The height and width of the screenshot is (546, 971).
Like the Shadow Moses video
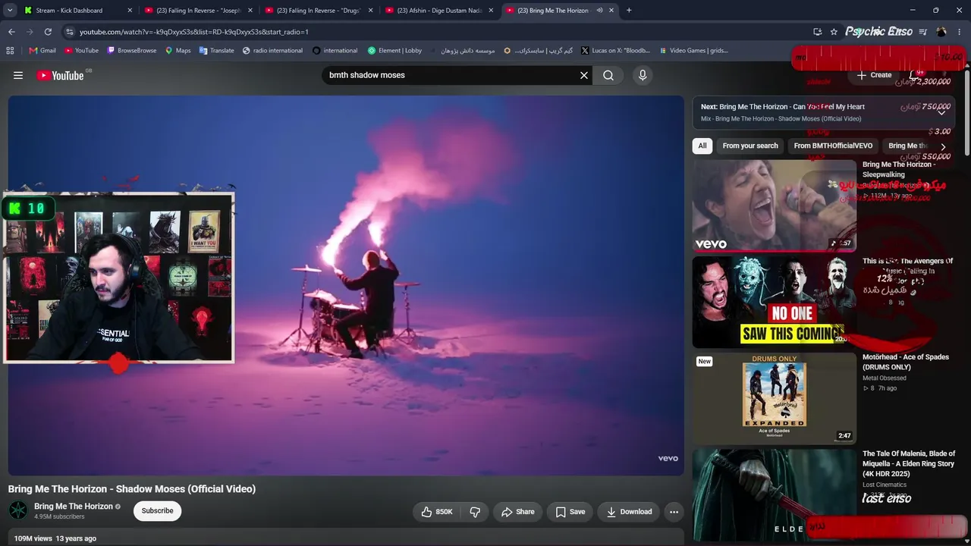click(436, 512)
